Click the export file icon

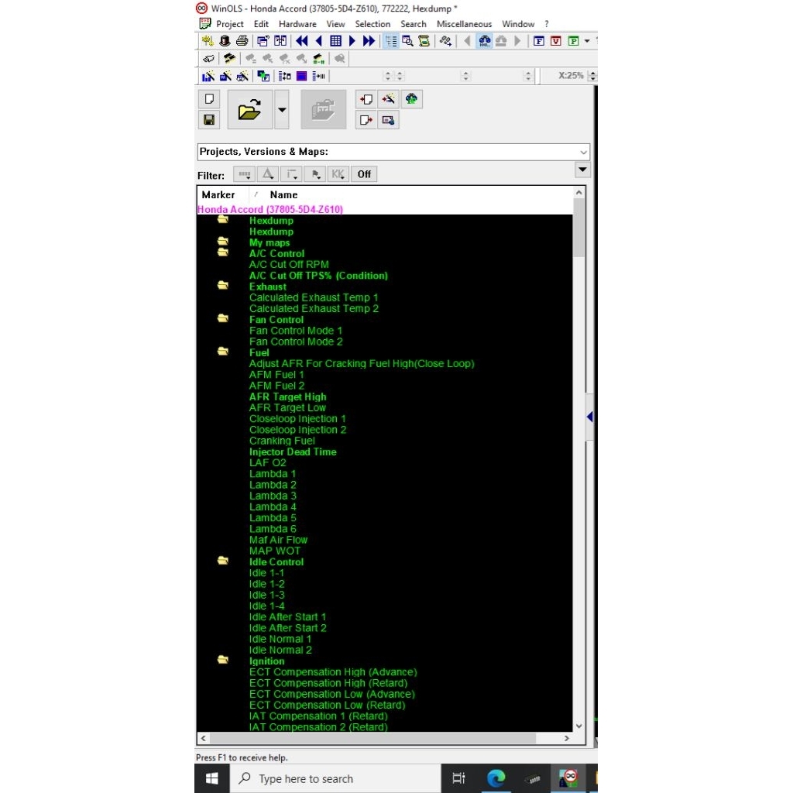366,120
